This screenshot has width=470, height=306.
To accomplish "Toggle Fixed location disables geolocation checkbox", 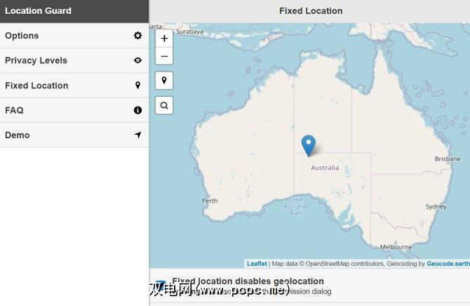I will click(x=161, y=286).
